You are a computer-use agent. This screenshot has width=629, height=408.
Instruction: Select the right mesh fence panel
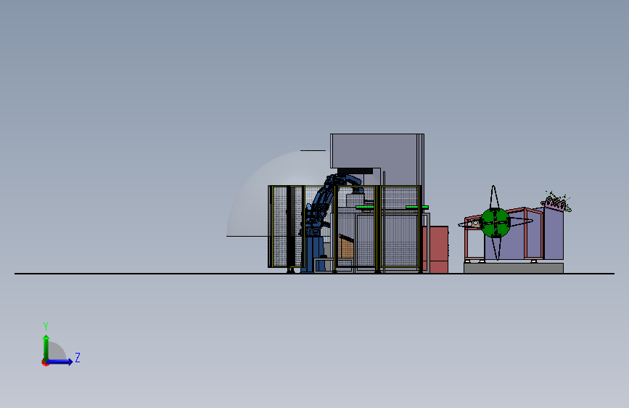[400, 227]
